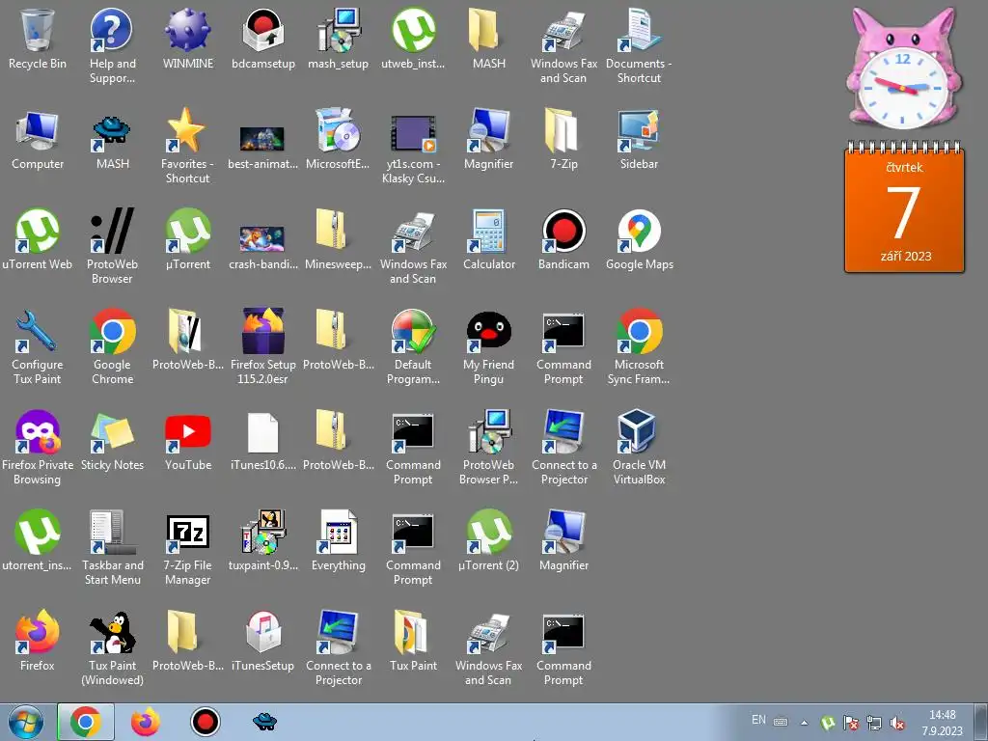Image resolution: width=988 pixels, height=741 pixels.
Task: Select the best-animation image file
Action: click(263, 139)
